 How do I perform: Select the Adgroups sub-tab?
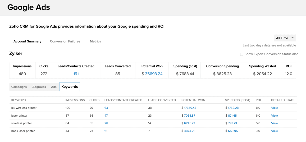click(39, 87)
